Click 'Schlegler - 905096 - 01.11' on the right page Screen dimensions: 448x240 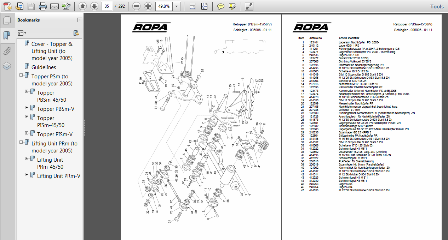click(413, 30)
